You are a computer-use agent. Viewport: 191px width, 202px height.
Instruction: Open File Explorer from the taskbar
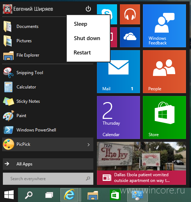click(x=93, y=195)
